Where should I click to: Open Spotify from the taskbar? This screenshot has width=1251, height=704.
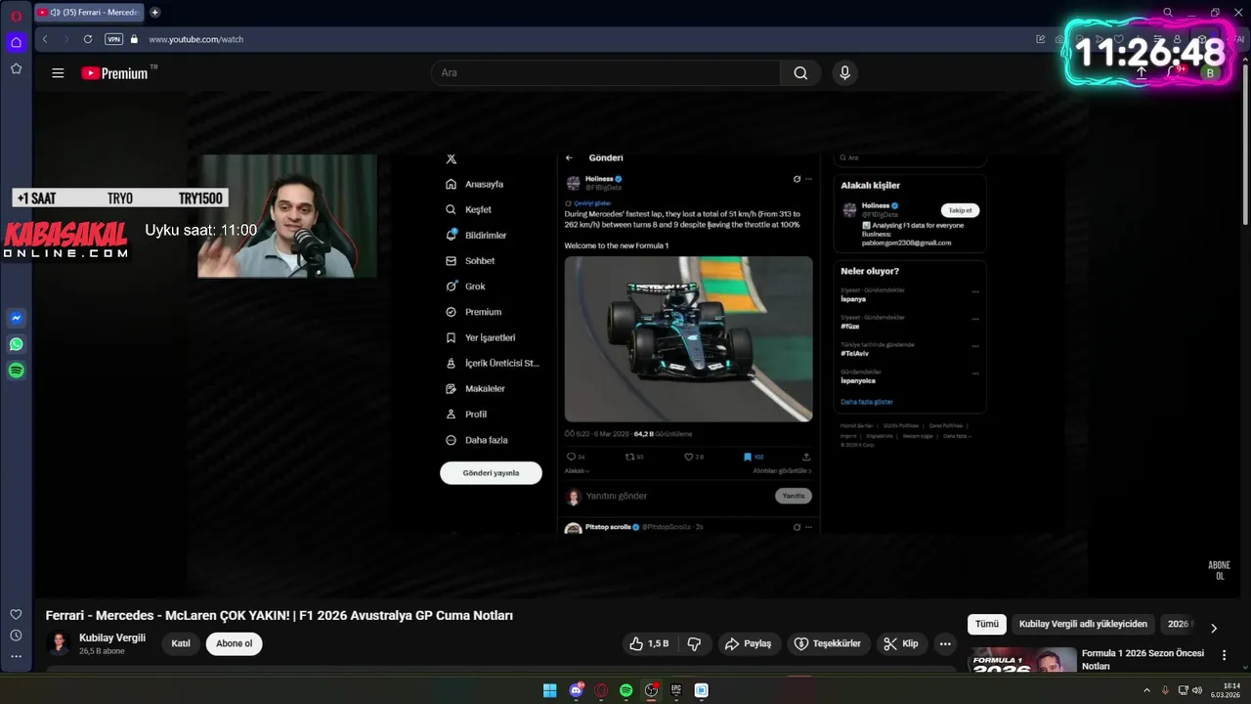626,690
